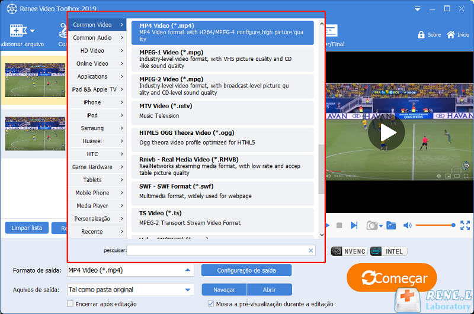Select the Common Video category
This screenshot has height=314, width=474.
coord(97,25)
